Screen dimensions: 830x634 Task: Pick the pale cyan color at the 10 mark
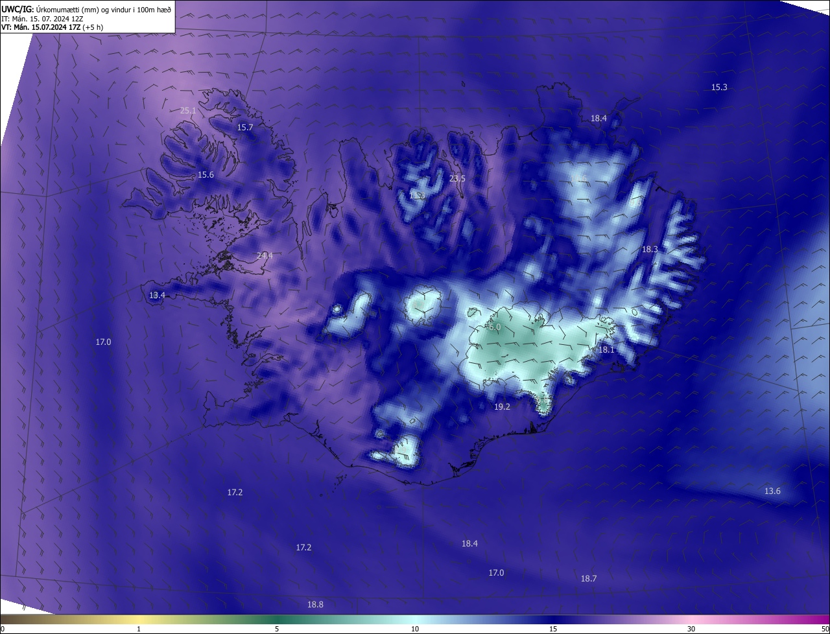pyautogui.click(x=415, y=619)
